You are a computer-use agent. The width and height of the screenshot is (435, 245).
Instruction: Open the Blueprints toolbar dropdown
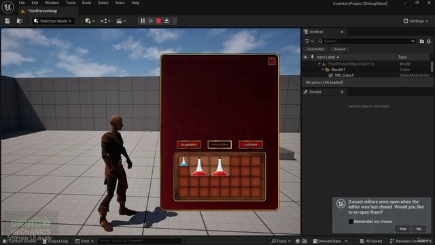(x=105, y=21)
